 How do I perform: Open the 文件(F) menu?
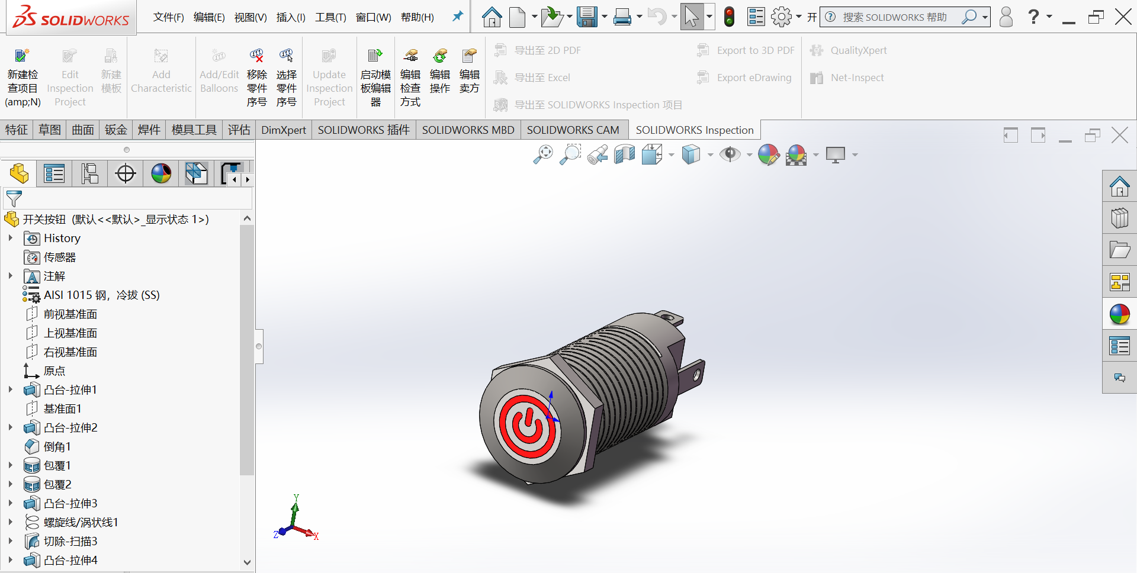click(x=168, y=17)
